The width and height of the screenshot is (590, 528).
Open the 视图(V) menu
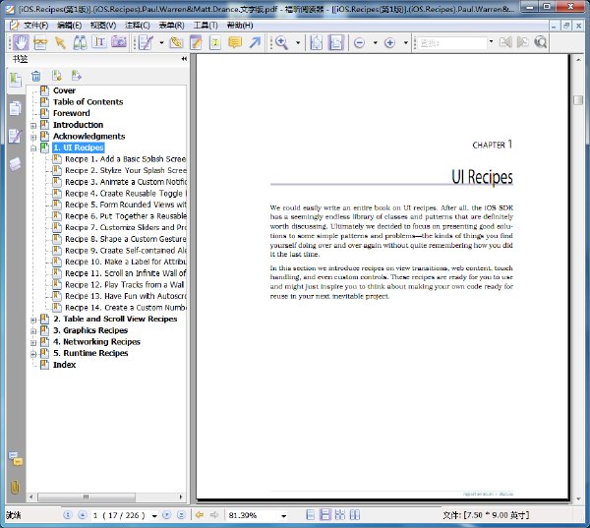point(103,26)
